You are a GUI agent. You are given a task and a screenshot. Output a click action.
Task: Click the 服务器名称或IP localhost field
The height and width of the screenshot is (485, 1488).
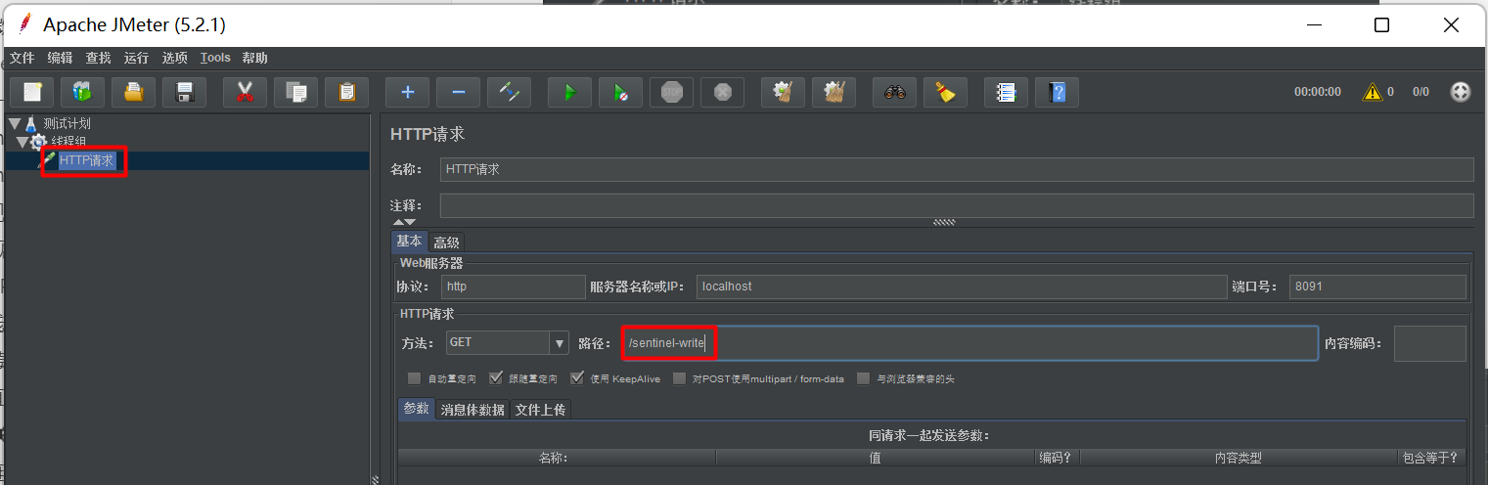pyautogui.click(x=962, y=287)
